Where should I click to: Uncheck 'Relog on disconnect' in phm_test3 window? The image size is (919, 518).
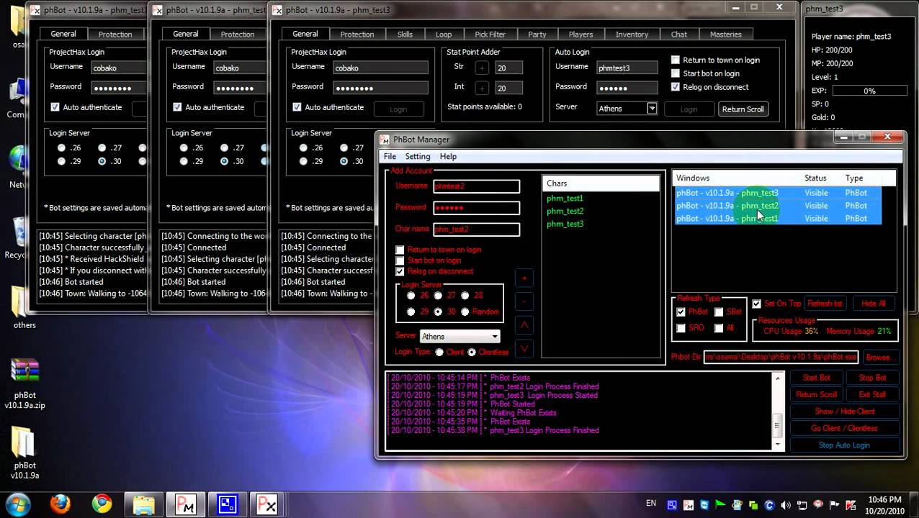coord(676,87)
